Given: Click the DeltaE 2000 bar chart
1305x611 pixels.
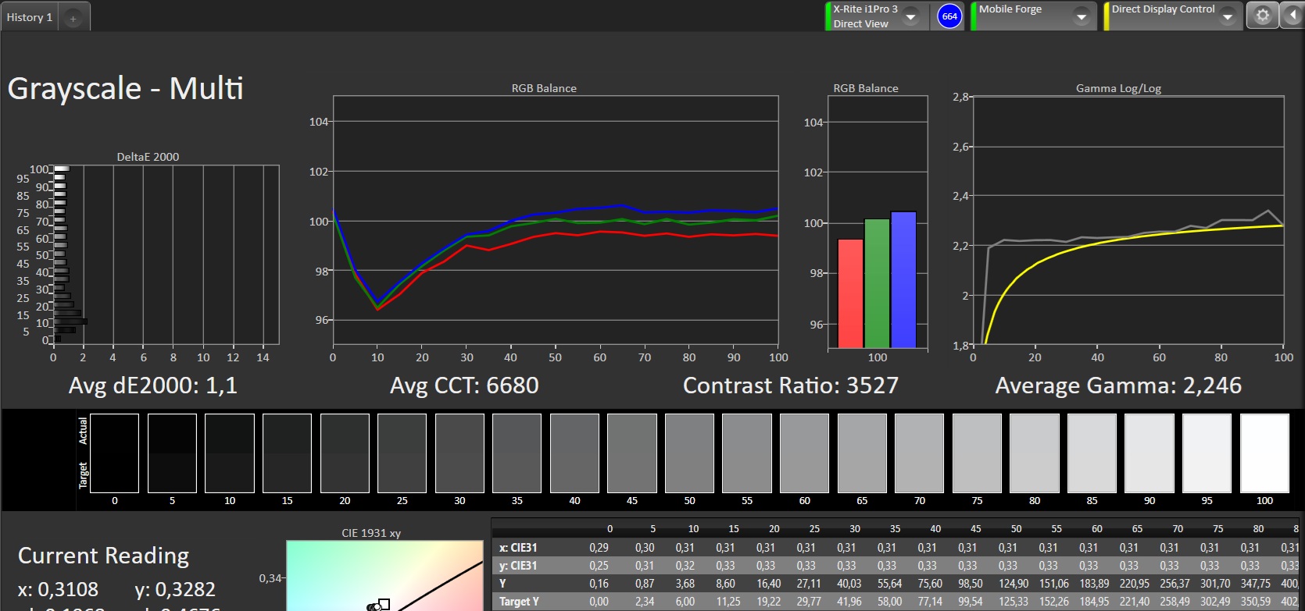Looking at the screenshot, I should 166,254.
